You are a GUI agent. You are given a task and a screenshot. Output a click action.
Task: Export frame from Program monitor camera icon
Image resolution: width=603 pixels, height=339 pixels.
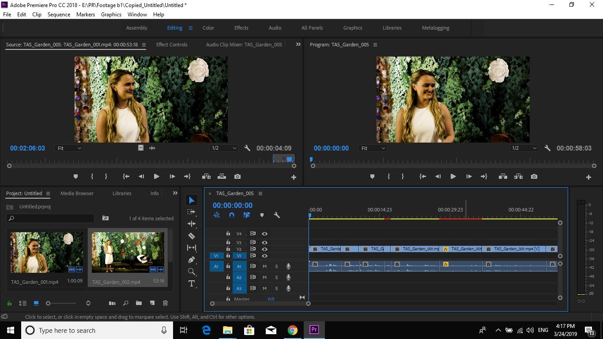tap(534, 177)
